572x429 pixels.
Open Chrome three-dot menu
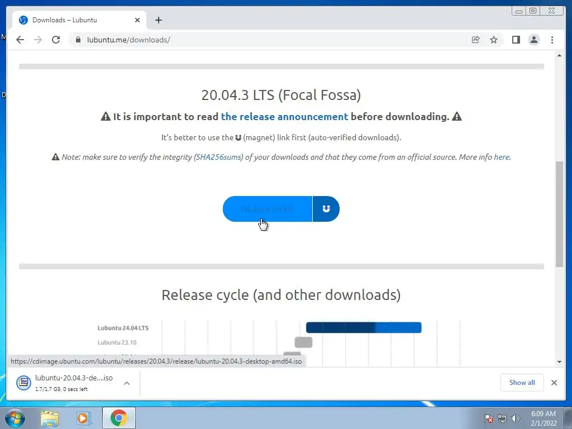pos(552,40)
